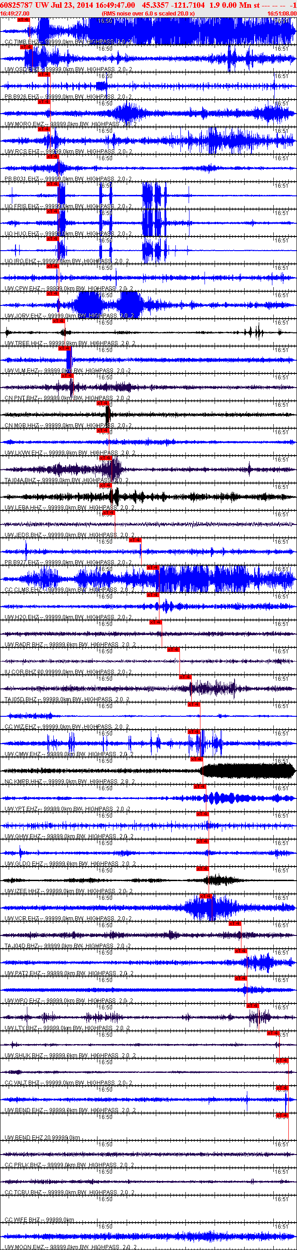Image resolution: width=297 pixels, height=1250 pixels.
Task: Select the UW.VLM.EHZ station label
Action: click(67, 371)
